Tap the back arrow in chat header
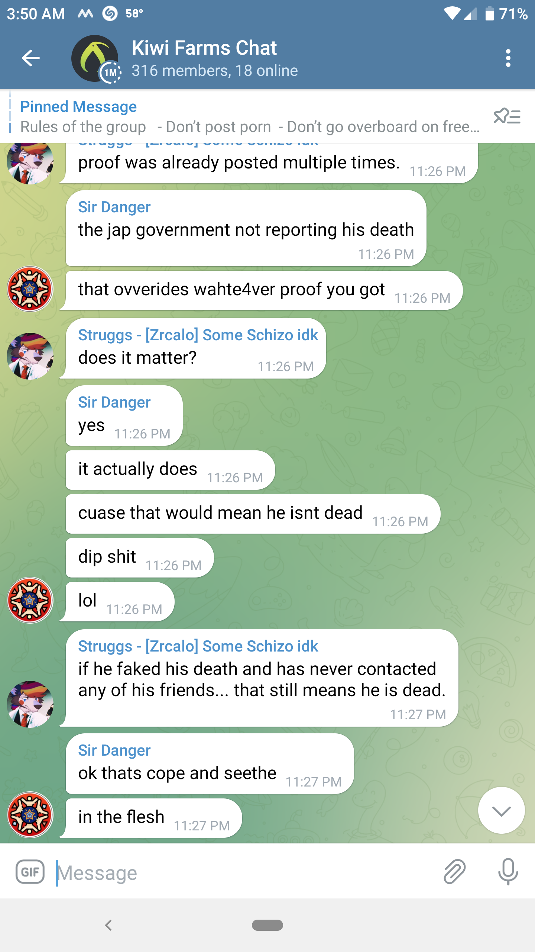Viewport: 535px width, 952px height. pyautogui.click(x=31, y=58)
